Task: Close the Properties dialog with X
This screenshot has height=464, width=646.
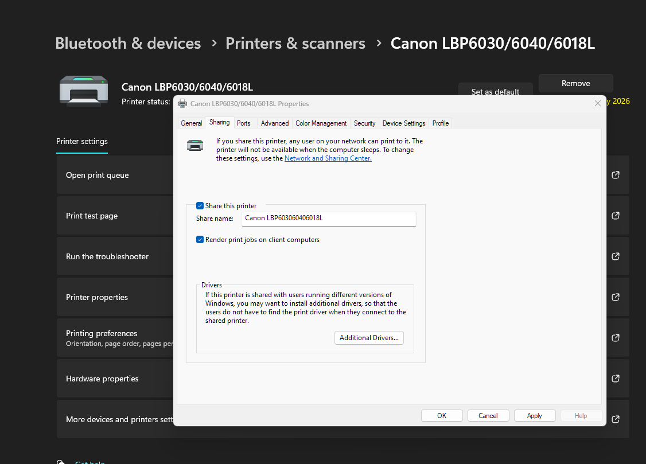Action: tap(597, 103)
